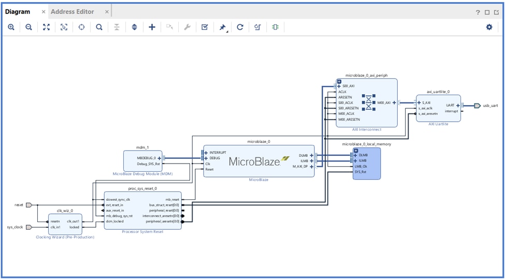
Task: Click the AXI Interconnect label
Action: point(367,129)
